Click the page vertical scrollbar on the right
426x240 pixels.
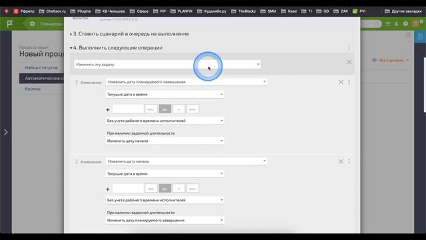coord(425,85)
